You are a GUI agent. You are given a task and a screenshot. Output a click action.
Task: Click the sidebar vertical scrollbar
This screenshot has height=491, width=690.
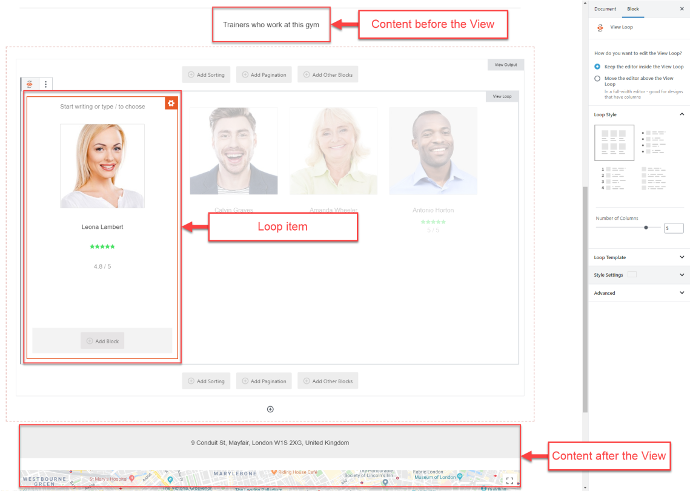point(585,299)
